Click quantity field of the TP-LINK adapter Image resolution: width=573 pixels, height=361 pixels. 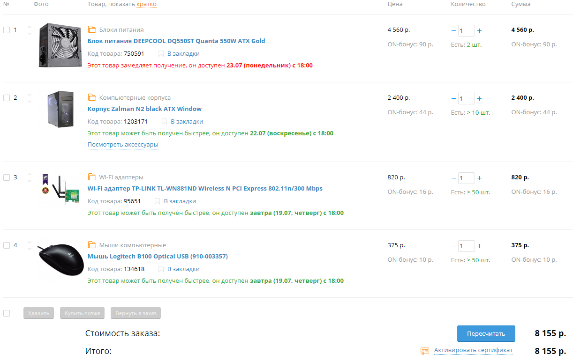coord(466,178)
